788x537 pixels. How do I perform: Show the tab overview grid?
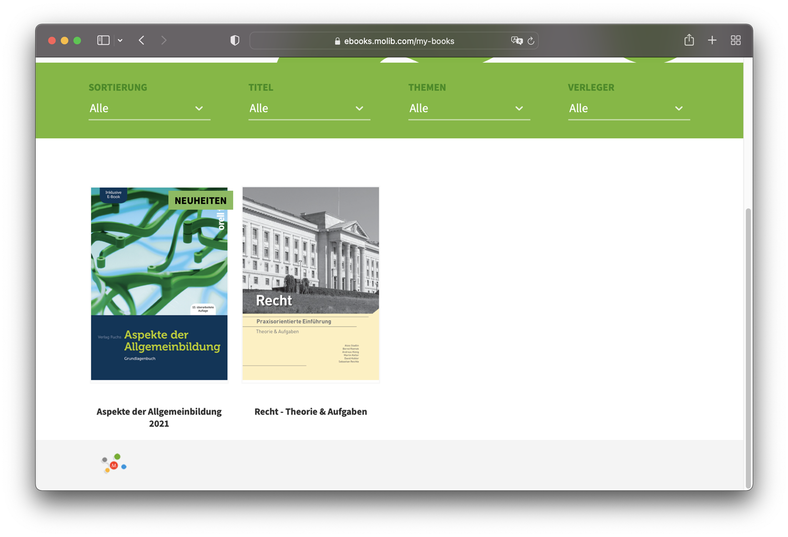point(735,40)
